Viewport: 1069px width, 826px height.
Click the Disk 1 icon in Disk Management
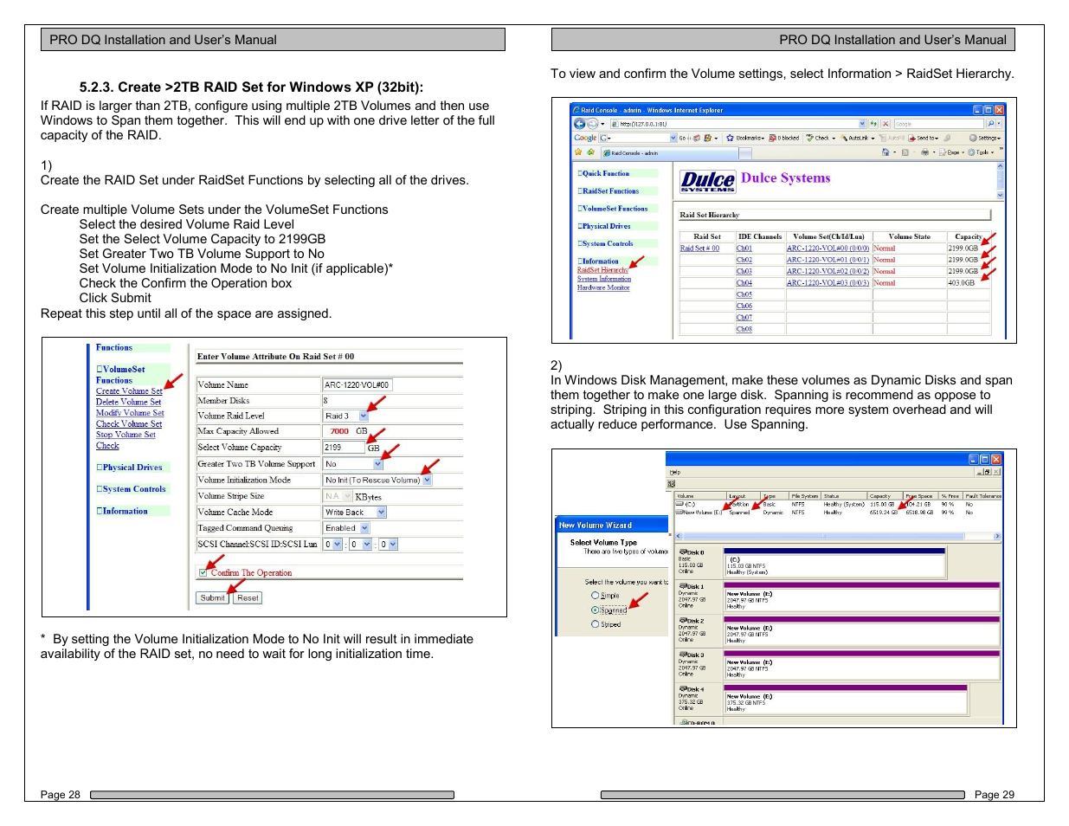[683, 586]
